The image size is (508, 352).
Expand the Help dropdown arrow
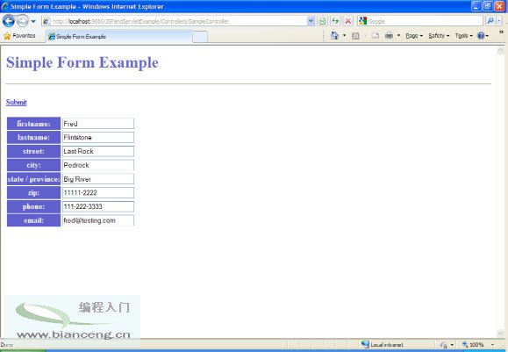487,36
